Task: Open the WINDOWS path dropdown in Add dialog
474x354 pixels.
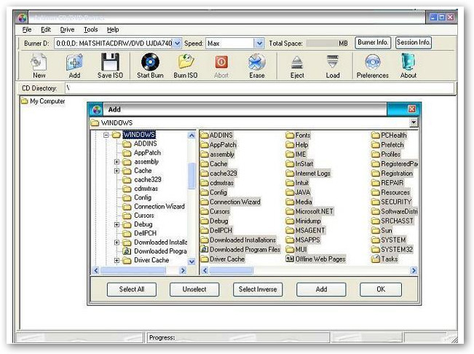Action: click(x=414, y=122)
